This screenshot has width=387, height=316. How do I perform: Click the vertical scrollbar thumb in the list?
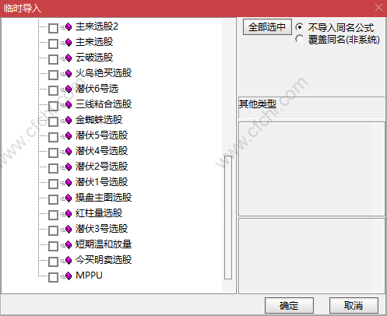[228, 217]
